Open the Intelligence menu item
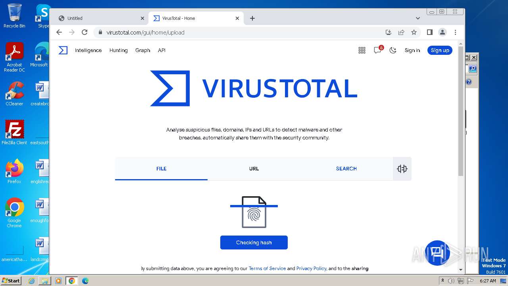The image size is (508, 286). pyautogui.click(x=88, y=50)
